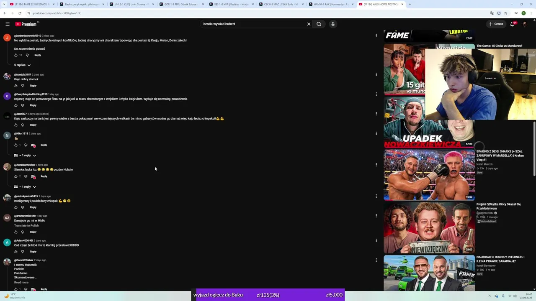
Task: Bookmark this page with the star
Action: tap(505, 13)
